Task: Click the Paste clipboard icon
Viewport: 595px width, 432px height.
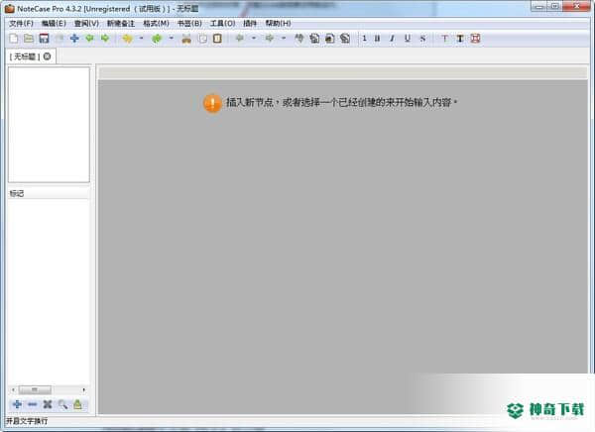Action: [x=217, y=39]
